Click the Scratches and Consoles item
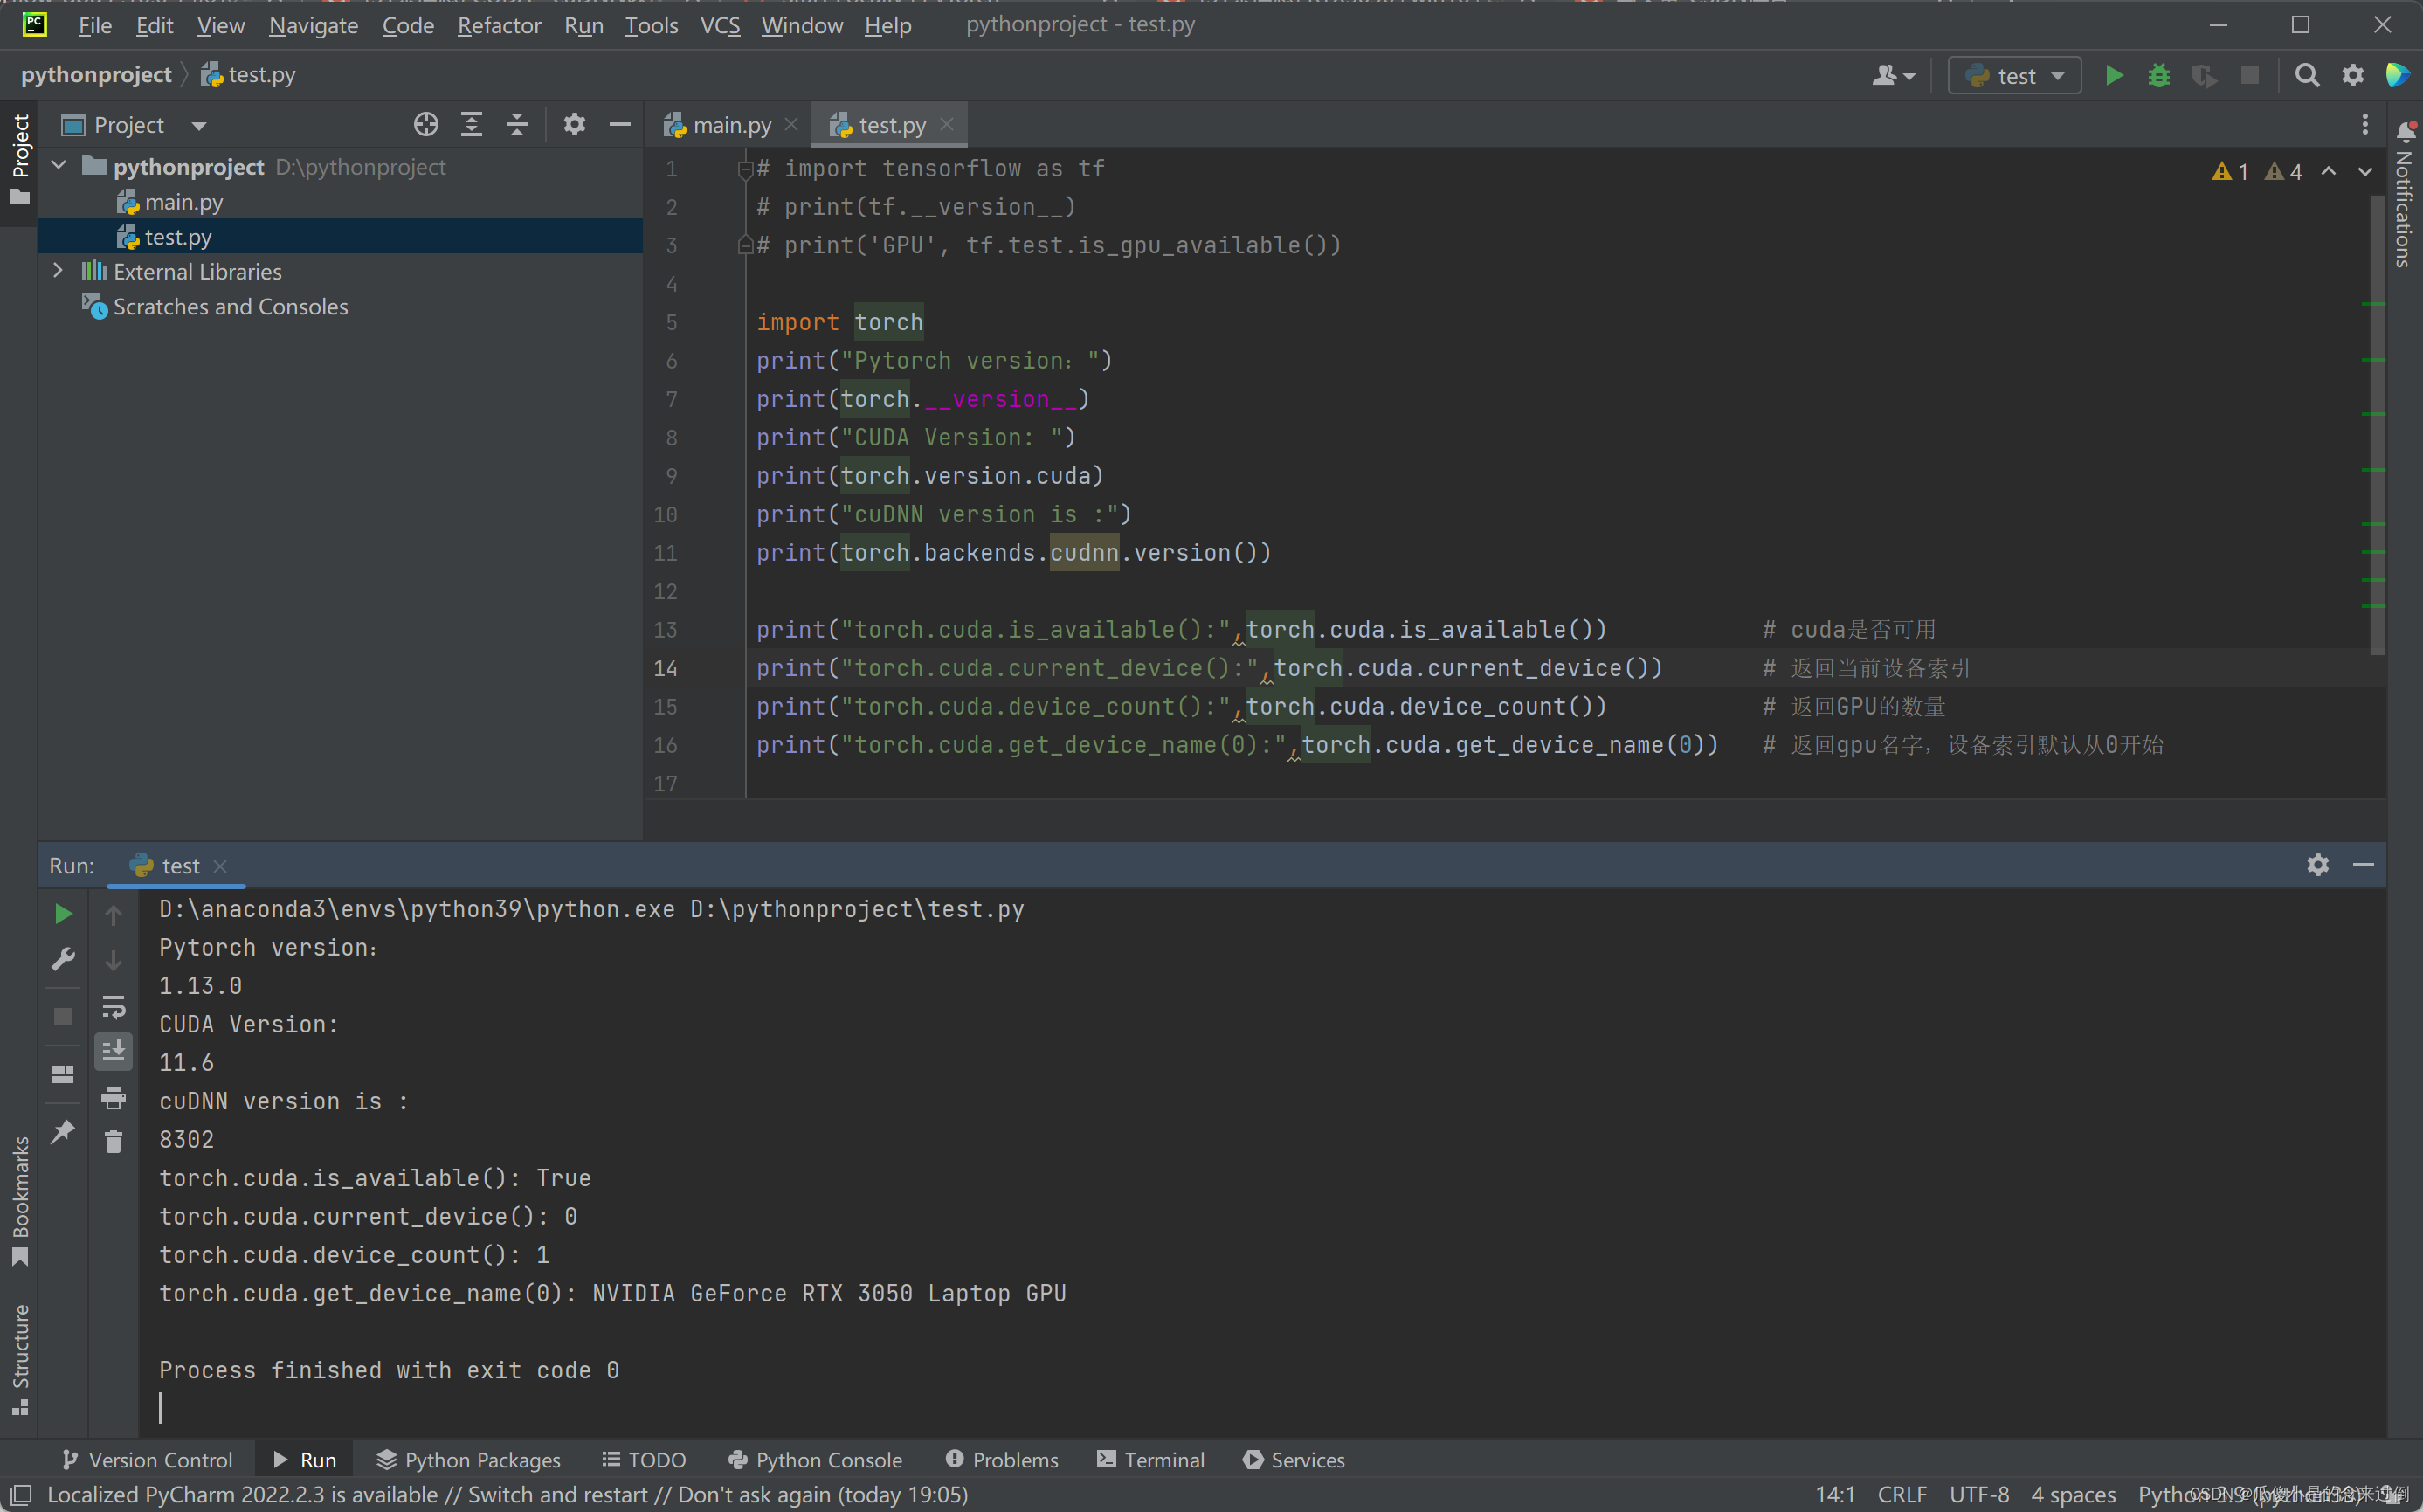The width and height of the screenshot is (2423, 1512). 231,307
